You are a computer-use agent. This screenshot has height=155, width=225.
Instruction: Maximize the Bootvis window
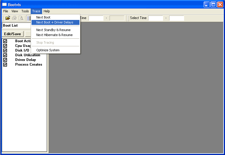coord(213,5)
